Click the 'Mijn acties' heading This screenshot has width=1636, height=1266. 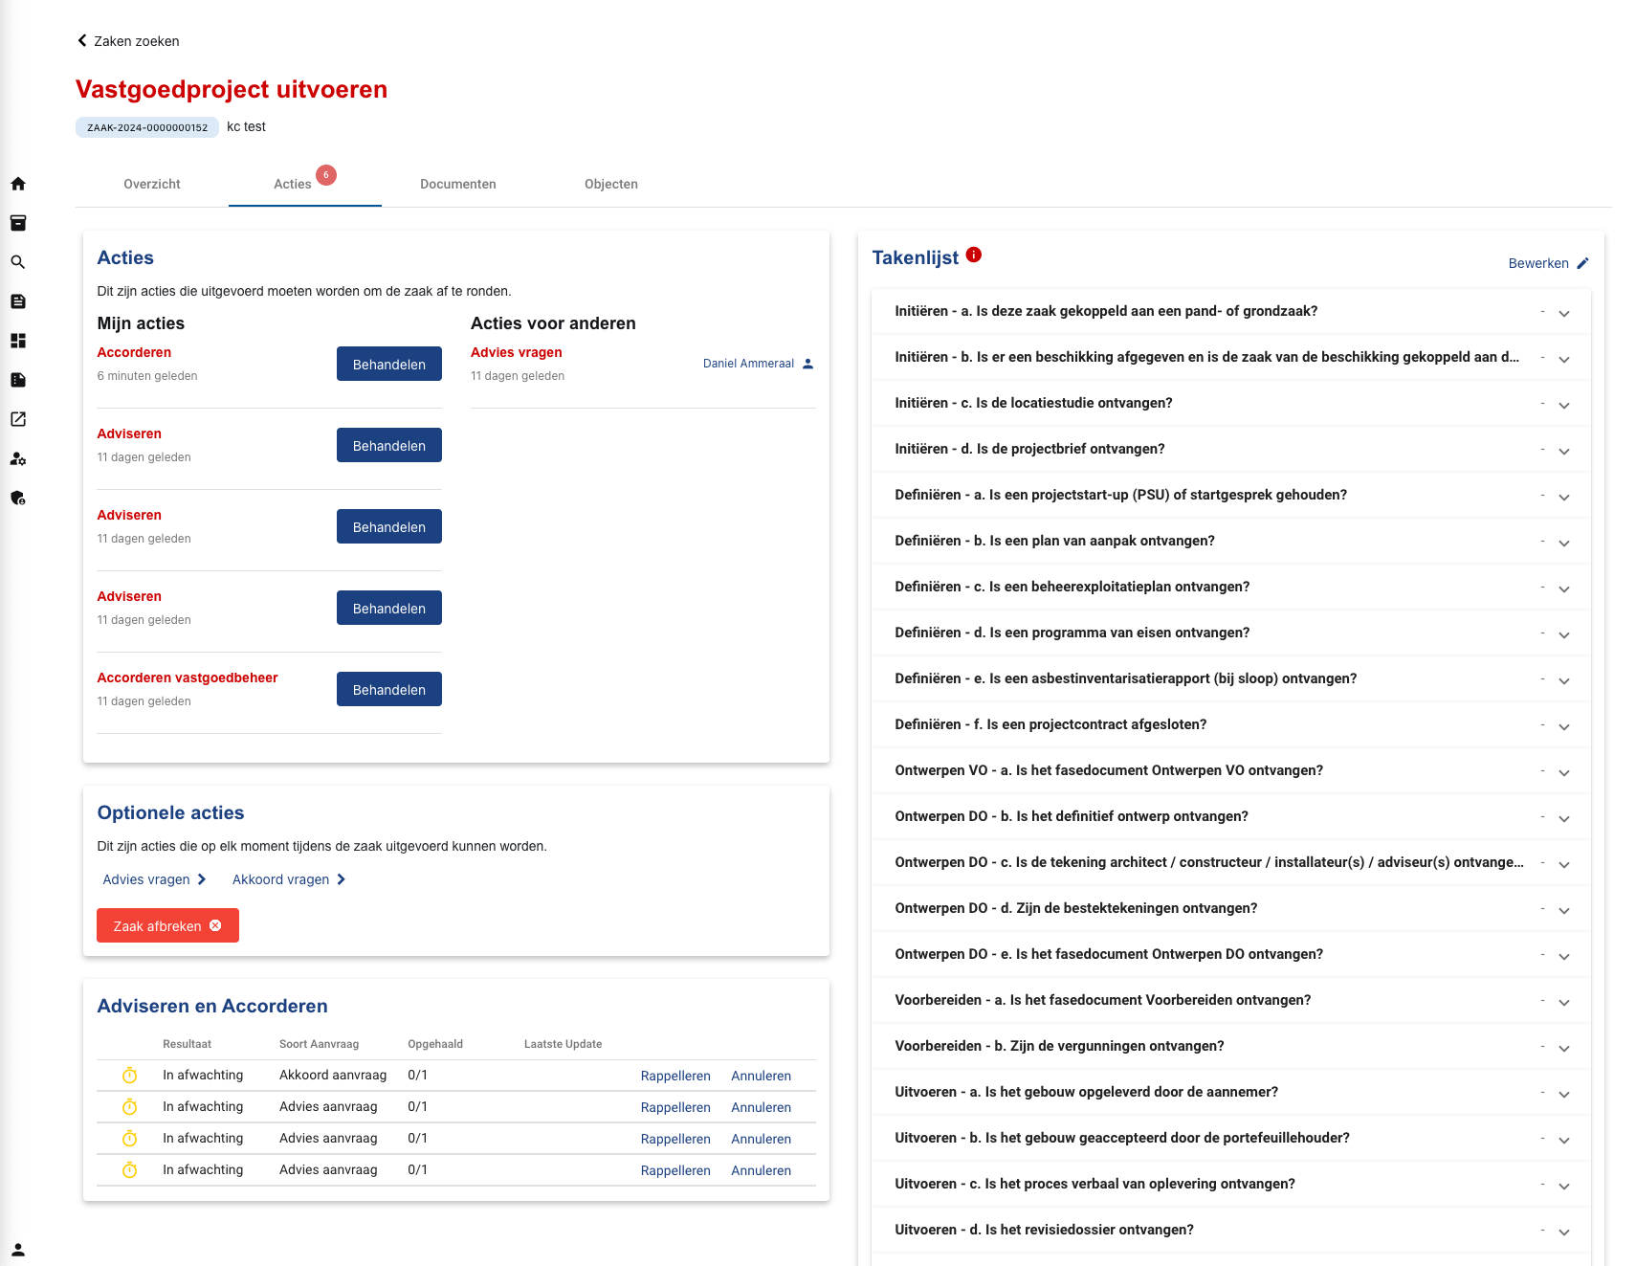pyautogui.click(x=141, y=323)
